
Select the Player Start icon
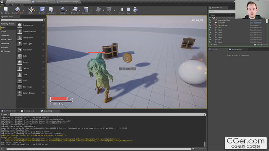20,50
